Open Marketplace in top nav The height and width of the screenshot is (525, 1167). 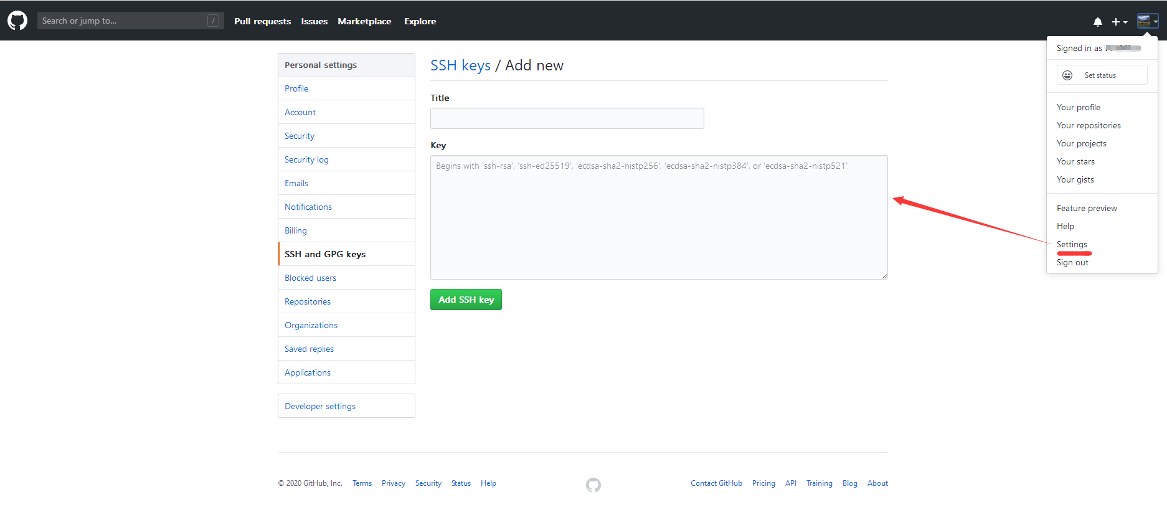pos(364,21)
